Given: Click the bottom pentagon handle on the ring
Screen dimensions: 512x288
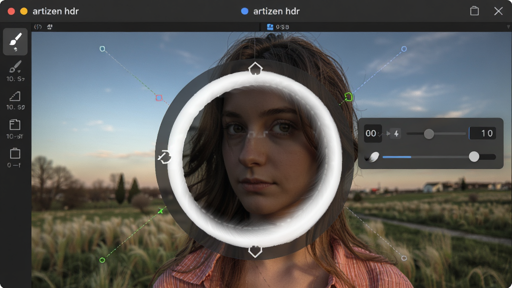Looking at the screenshot, I should (x=255, y=251).
